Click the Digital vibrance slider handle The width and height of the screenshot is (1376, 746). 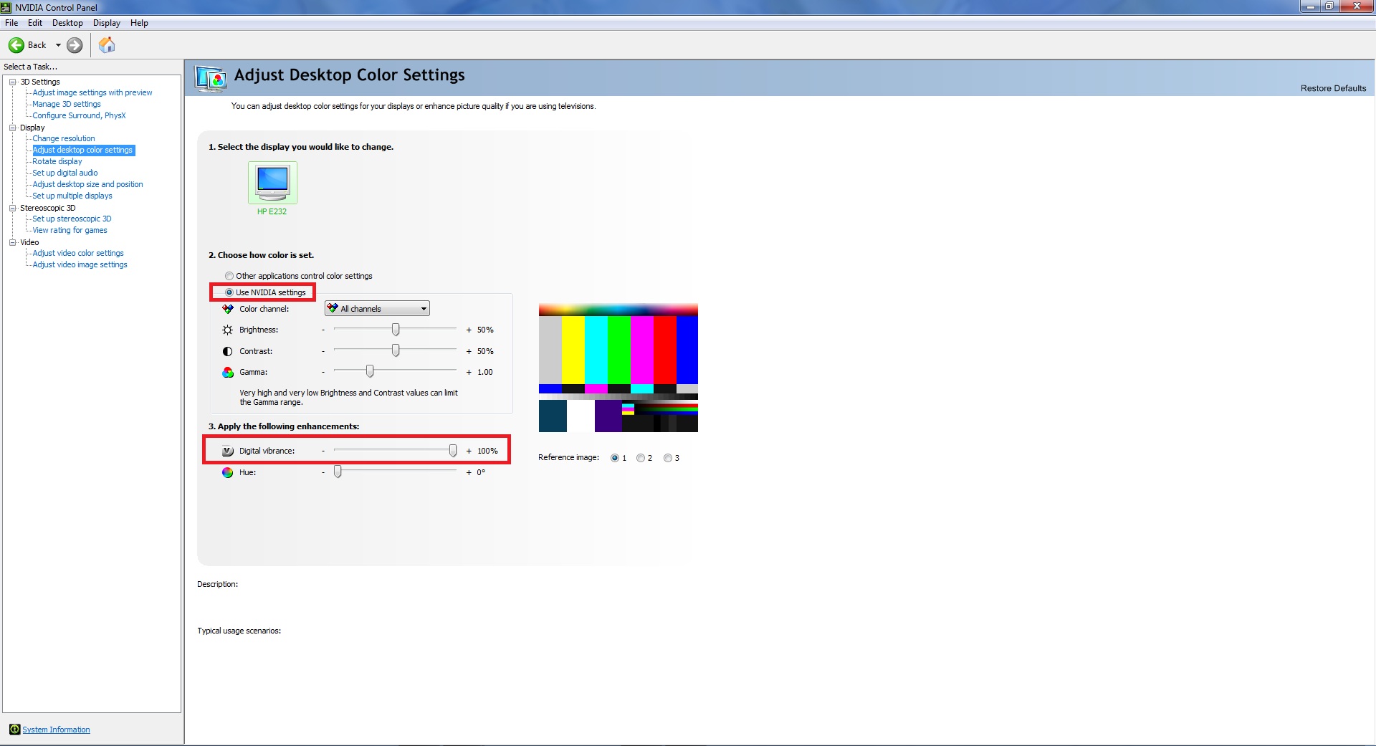point(453,450)
